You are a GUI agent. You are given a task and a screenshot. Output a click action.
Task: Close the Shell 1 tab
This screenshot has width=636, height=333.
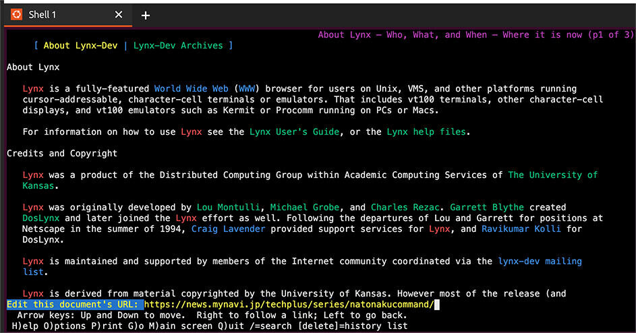tap(119, 15)
